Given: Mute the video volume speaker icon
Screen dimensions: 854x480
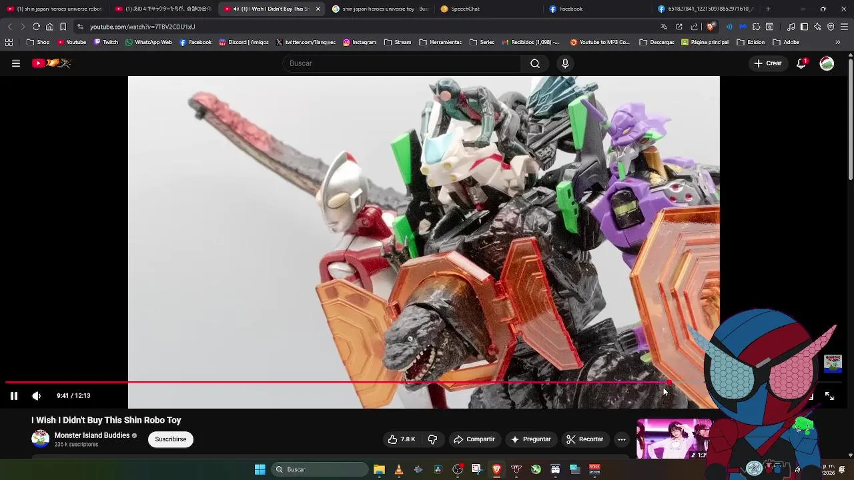Looking at the screenshot, I should (37, 396).
